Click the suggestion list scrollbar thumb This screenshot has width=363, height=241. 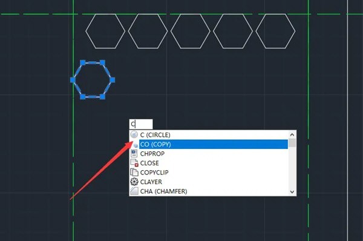point(292,143)
